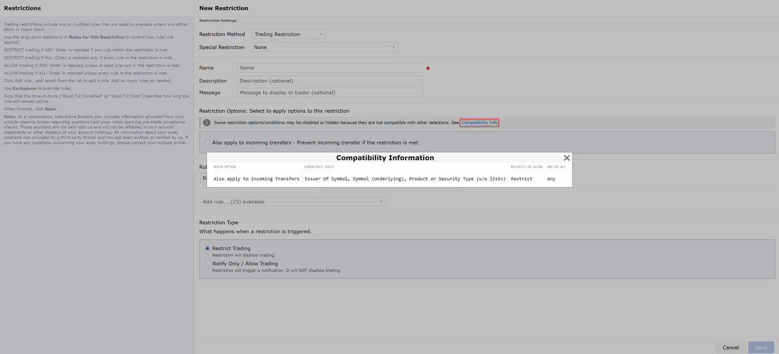The image size is (779, 354).
Task: Click the ANY OR ALL column header
Action: coord(556,167)
